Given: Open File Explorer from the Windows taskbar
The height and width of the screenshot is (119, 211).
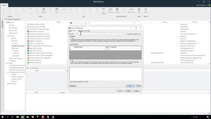Looking at the screenshot, I should [x=17, y=117].
